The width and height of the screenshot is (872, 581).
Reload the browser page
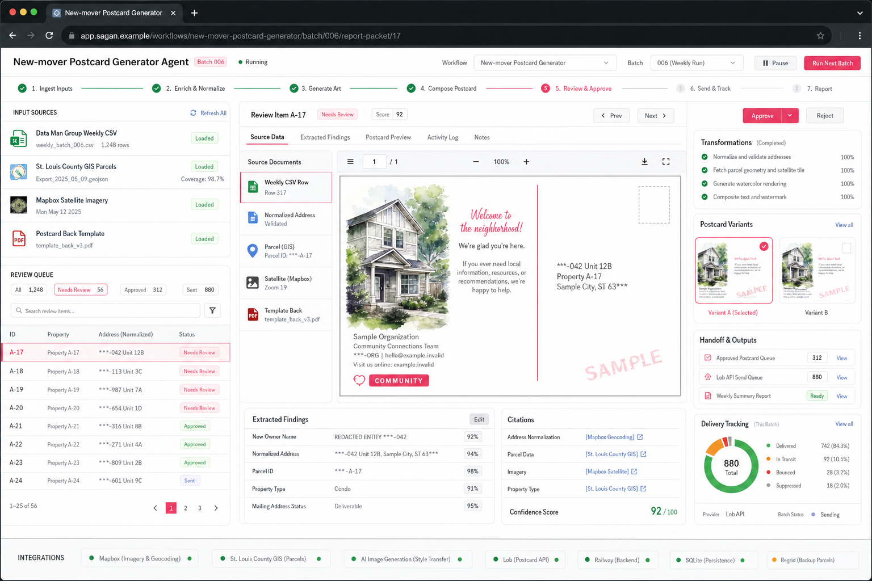(x=49, y=36)
